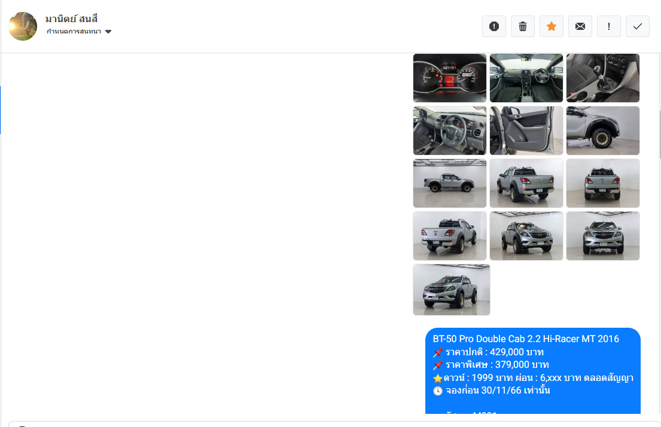661x427 pixels.
Task: Open the front cabin interior photo
Action: pyautogui.click(x=526, y=78)
